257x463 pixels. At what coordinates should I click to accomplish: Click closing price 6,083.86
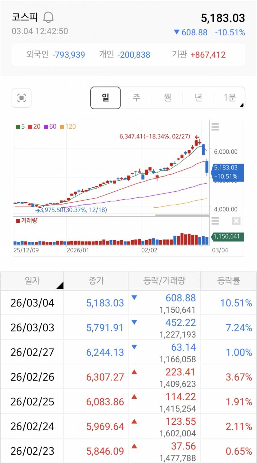105,402
